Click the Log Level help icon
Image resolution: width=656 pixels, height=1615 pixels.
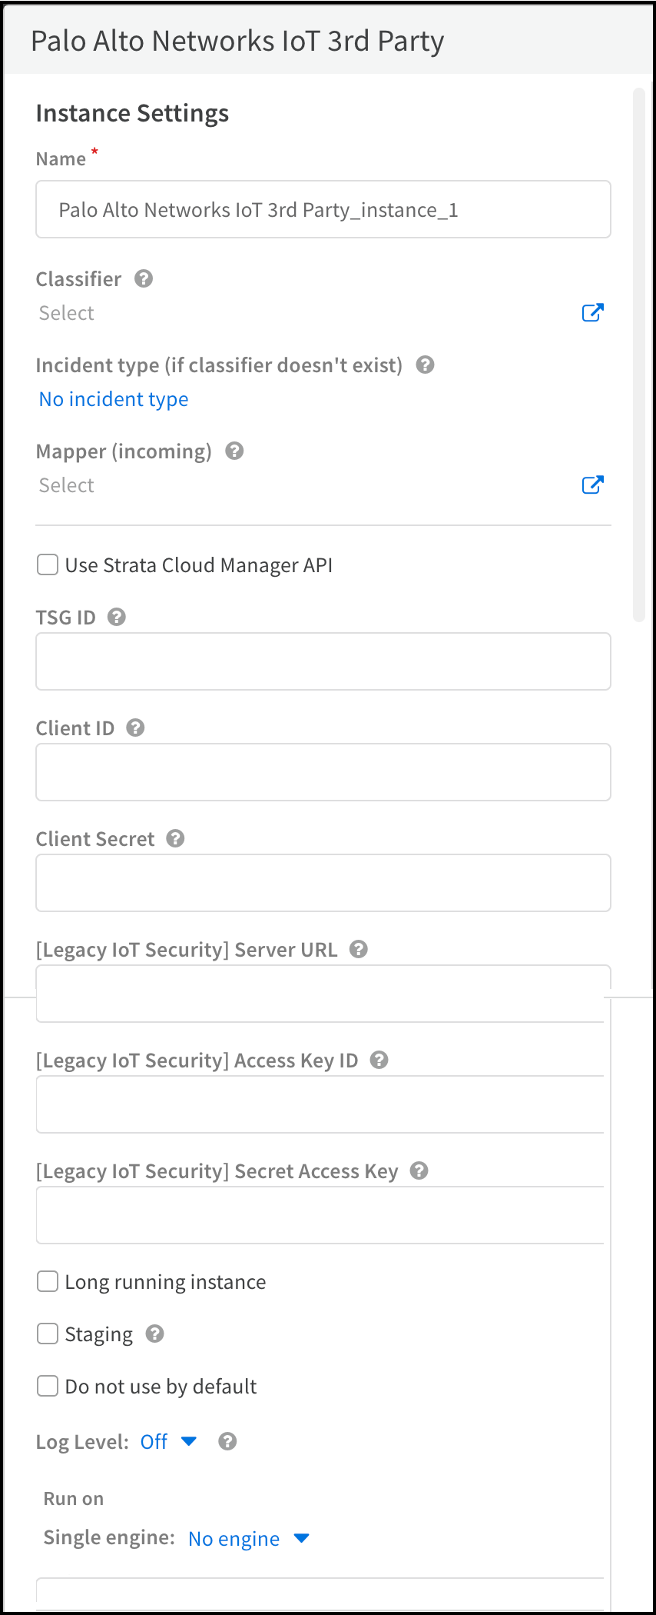227,1441
